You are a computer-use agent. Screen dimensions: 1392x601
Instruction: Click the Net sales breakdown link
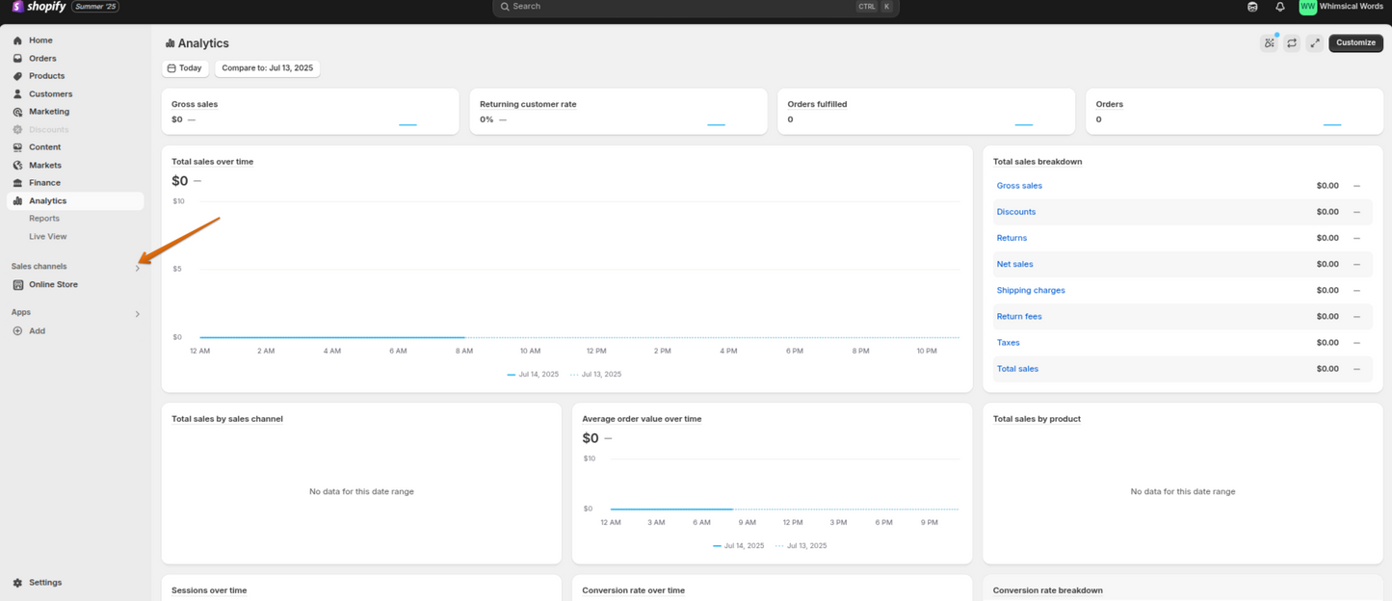click(x=1015, y=264)
